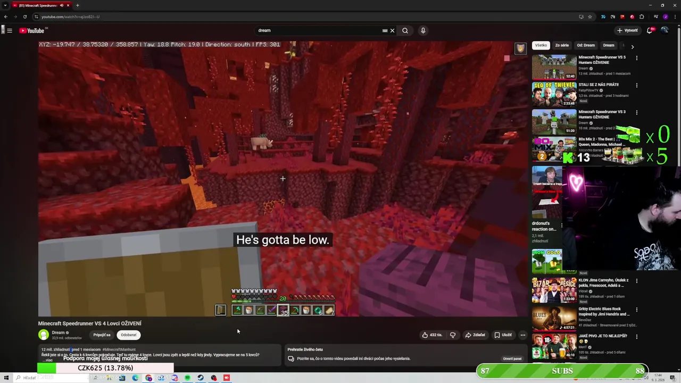Viewport: 681px width, 383px height.
Task: Dislike the video with thumbs down
Action: click(x=453, y=335)
